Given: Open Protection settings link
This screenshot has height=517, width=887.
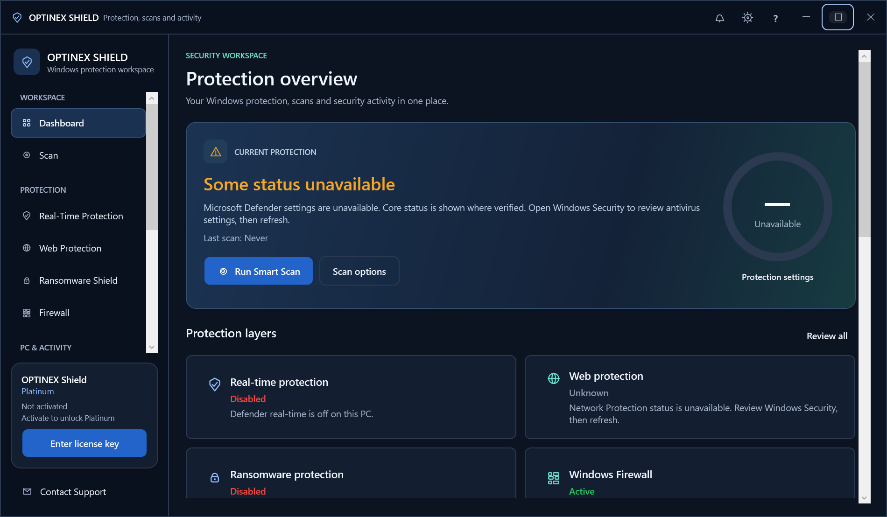Looking at the screenshot, I should click(x=777, y=277).
